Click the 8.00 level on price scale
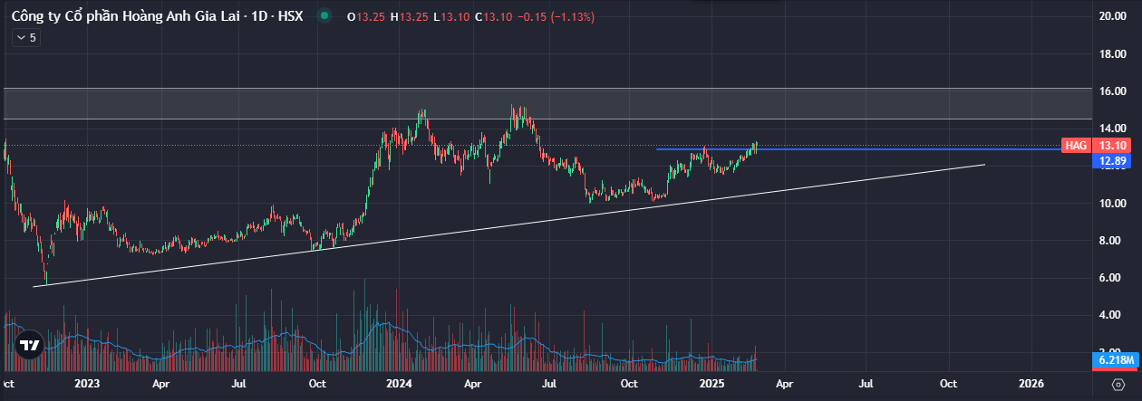The image size is (1142, 401). (1111, 241)
